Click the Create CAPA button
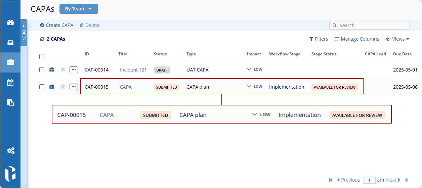422x188 pixels. pyautogui.click(x=56, y=25)
